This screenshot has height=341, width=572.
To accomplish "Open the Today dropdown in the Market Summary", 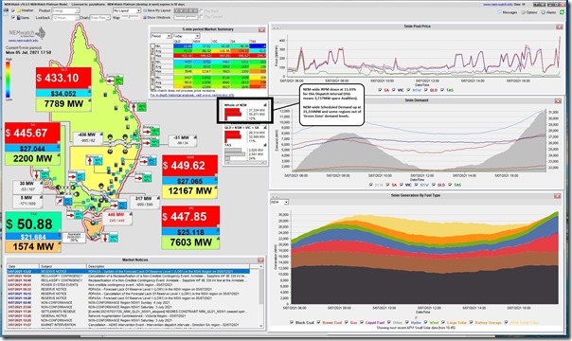I will point(186,36).
